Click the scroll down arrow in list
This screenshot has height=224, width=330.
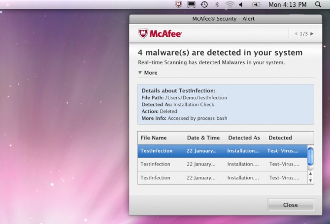[x=310, y=181]
